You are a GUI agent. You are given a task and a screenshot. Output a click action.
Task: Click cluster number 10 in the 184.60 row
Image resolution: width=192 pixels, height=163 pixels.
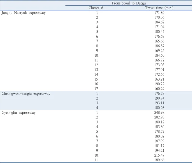tap(96, 55)
